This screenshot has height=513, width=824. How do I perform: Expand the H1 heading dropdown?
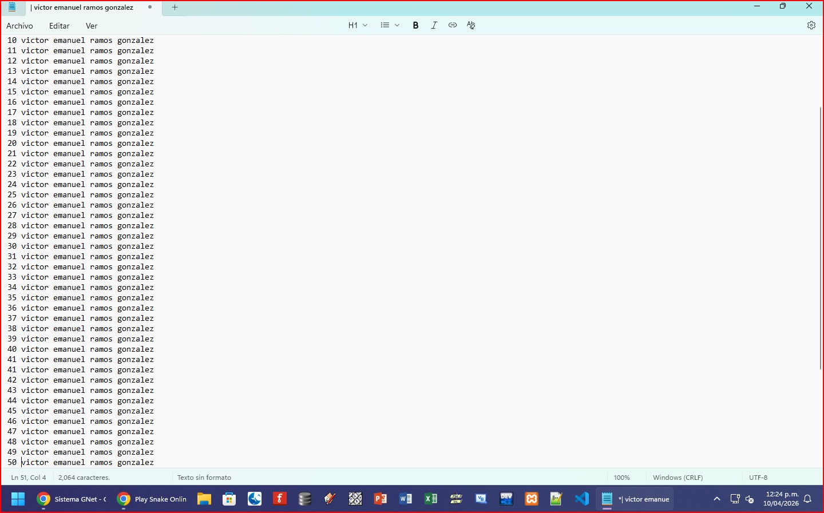coord(358,25)
